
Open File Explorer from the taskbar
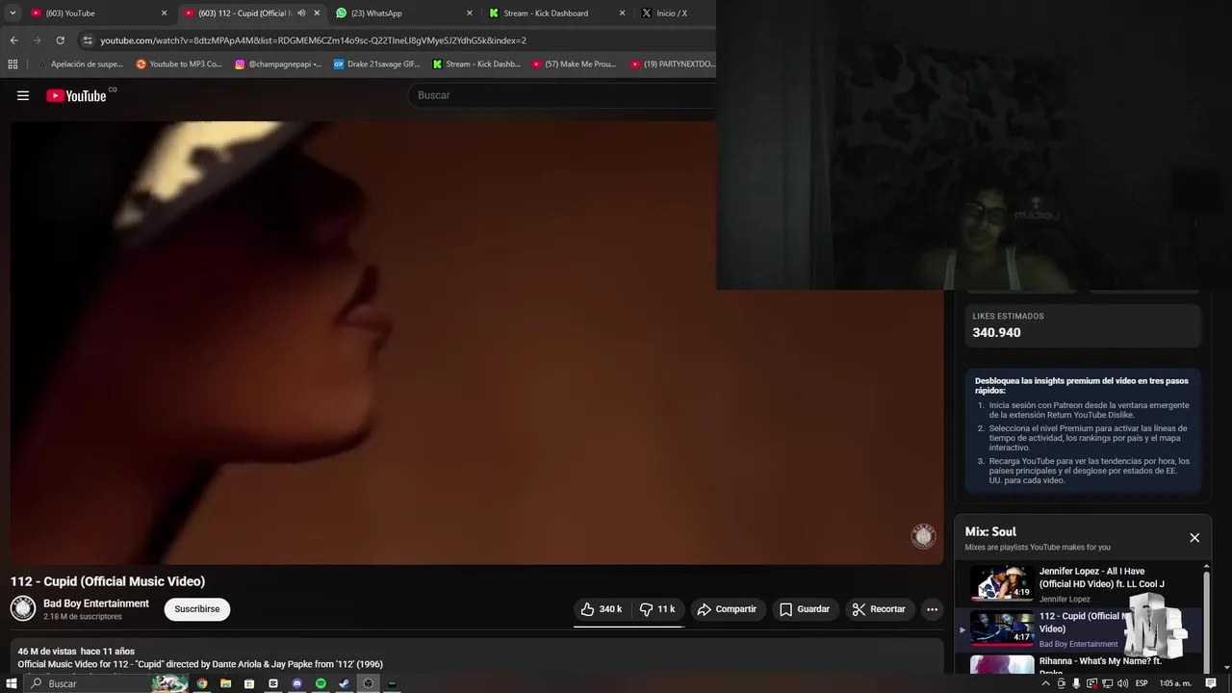(226, 683)
